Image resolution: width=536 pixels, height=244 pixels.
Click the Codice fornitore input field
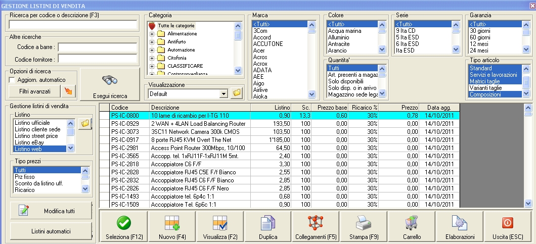point(98,59)
